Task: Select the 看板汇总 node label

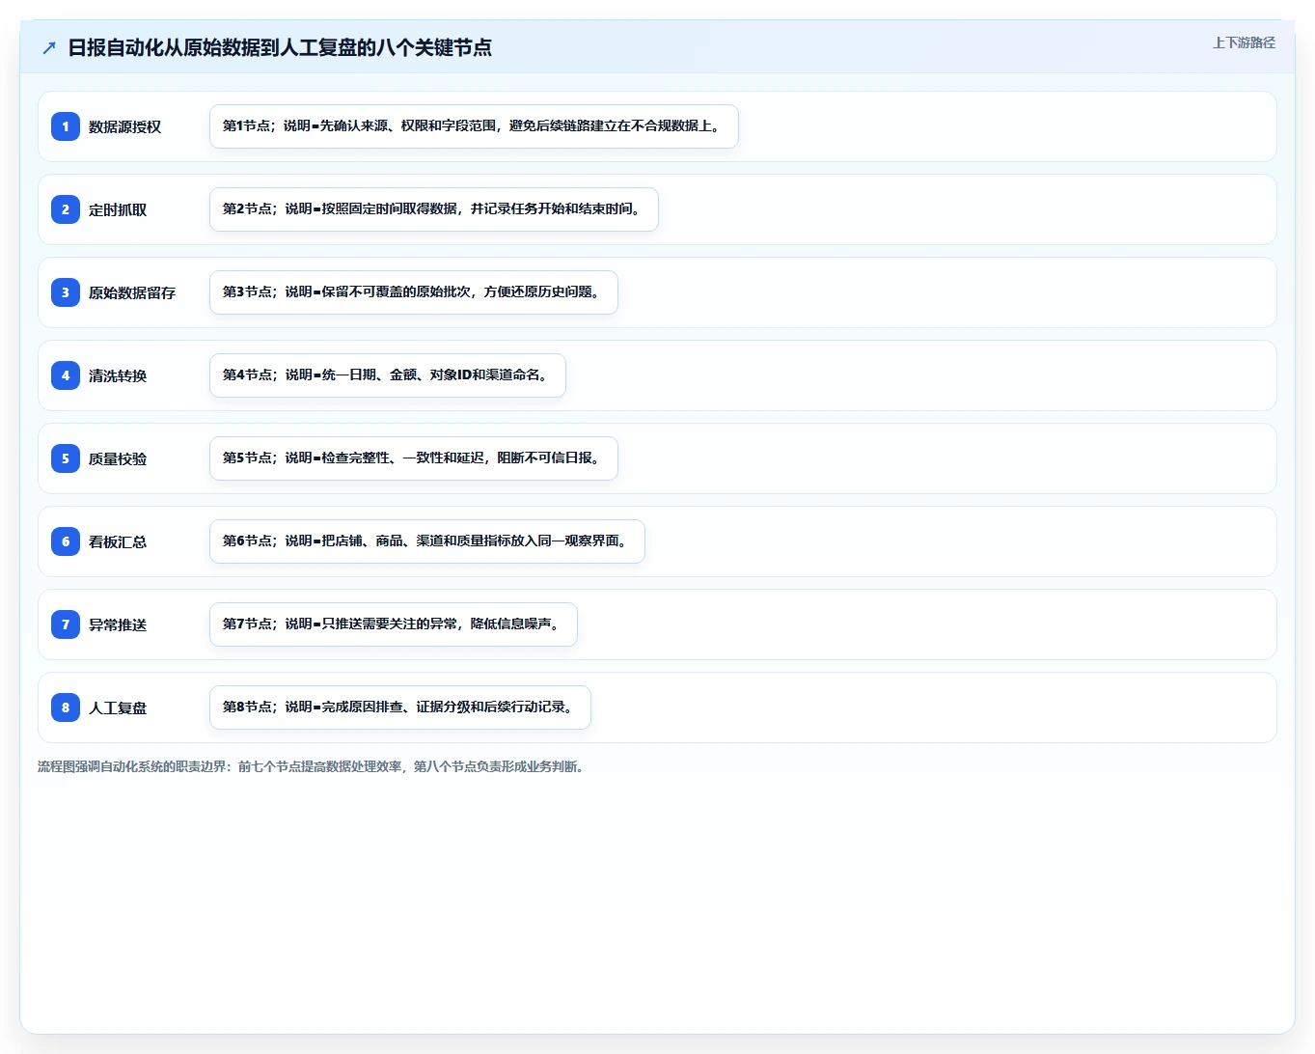Action: (118, 541)
